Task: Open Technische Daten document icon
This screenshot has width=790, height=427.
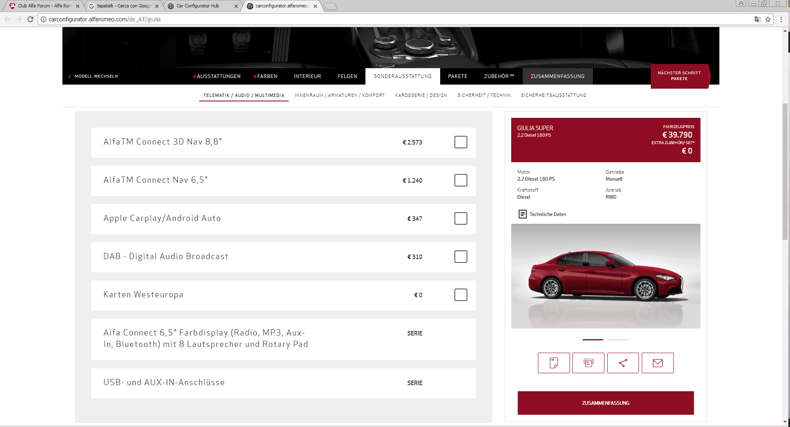Action: (x=522, y=214)
